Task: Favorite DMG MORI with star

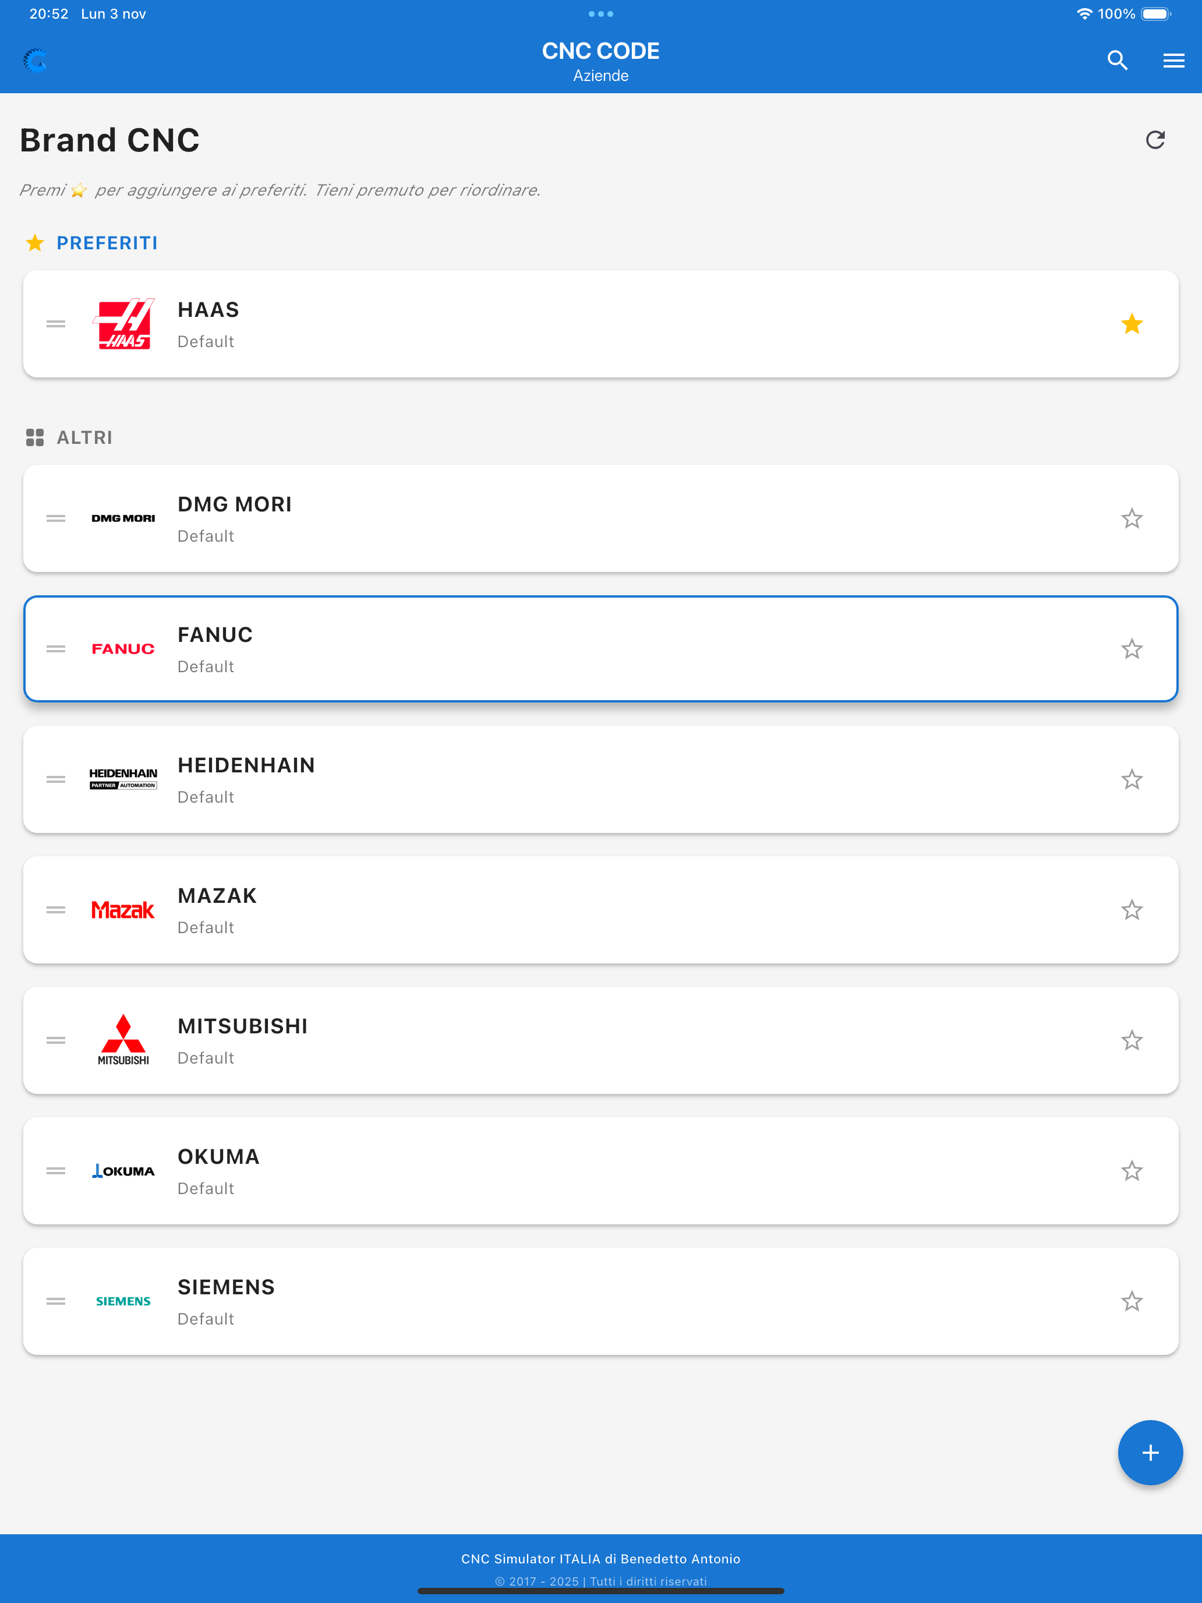Action: (1132, 518)
